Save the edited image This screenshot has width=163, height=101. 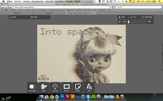pos(19,17)
